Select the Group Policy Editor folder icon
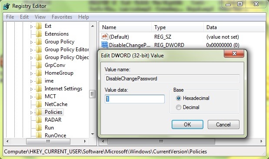 coord(39,50)
